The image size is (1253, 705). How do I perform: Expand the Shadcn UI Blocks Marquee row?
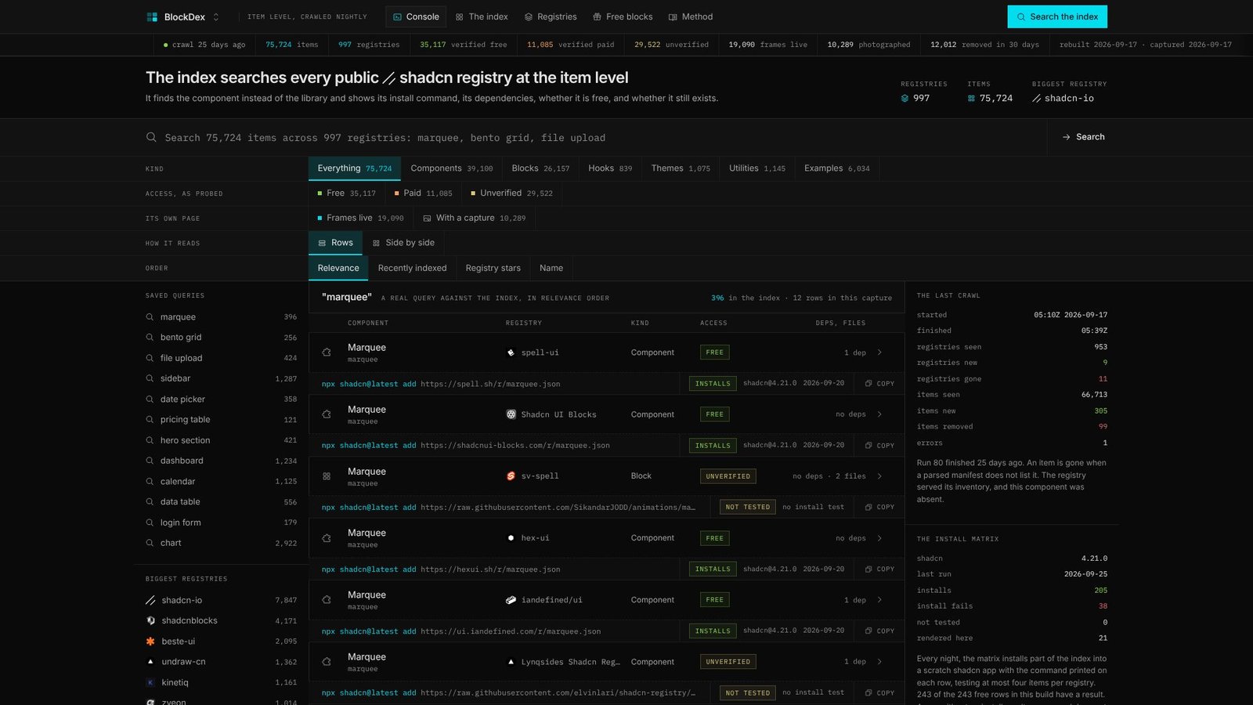tap(879, 414)
